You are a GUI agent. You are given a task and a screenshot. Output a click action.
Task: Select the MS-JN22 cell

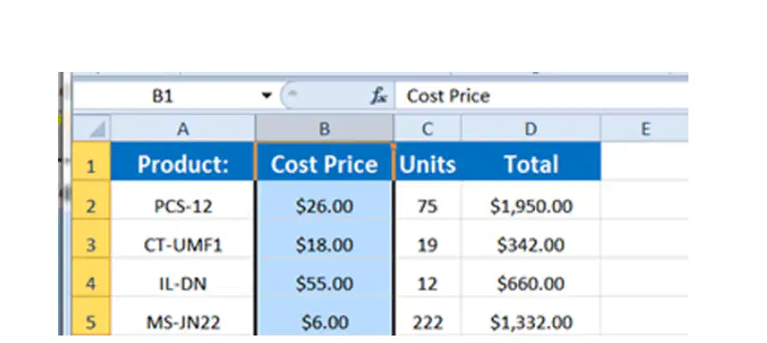pyautogui.click(x=183, y=316)
